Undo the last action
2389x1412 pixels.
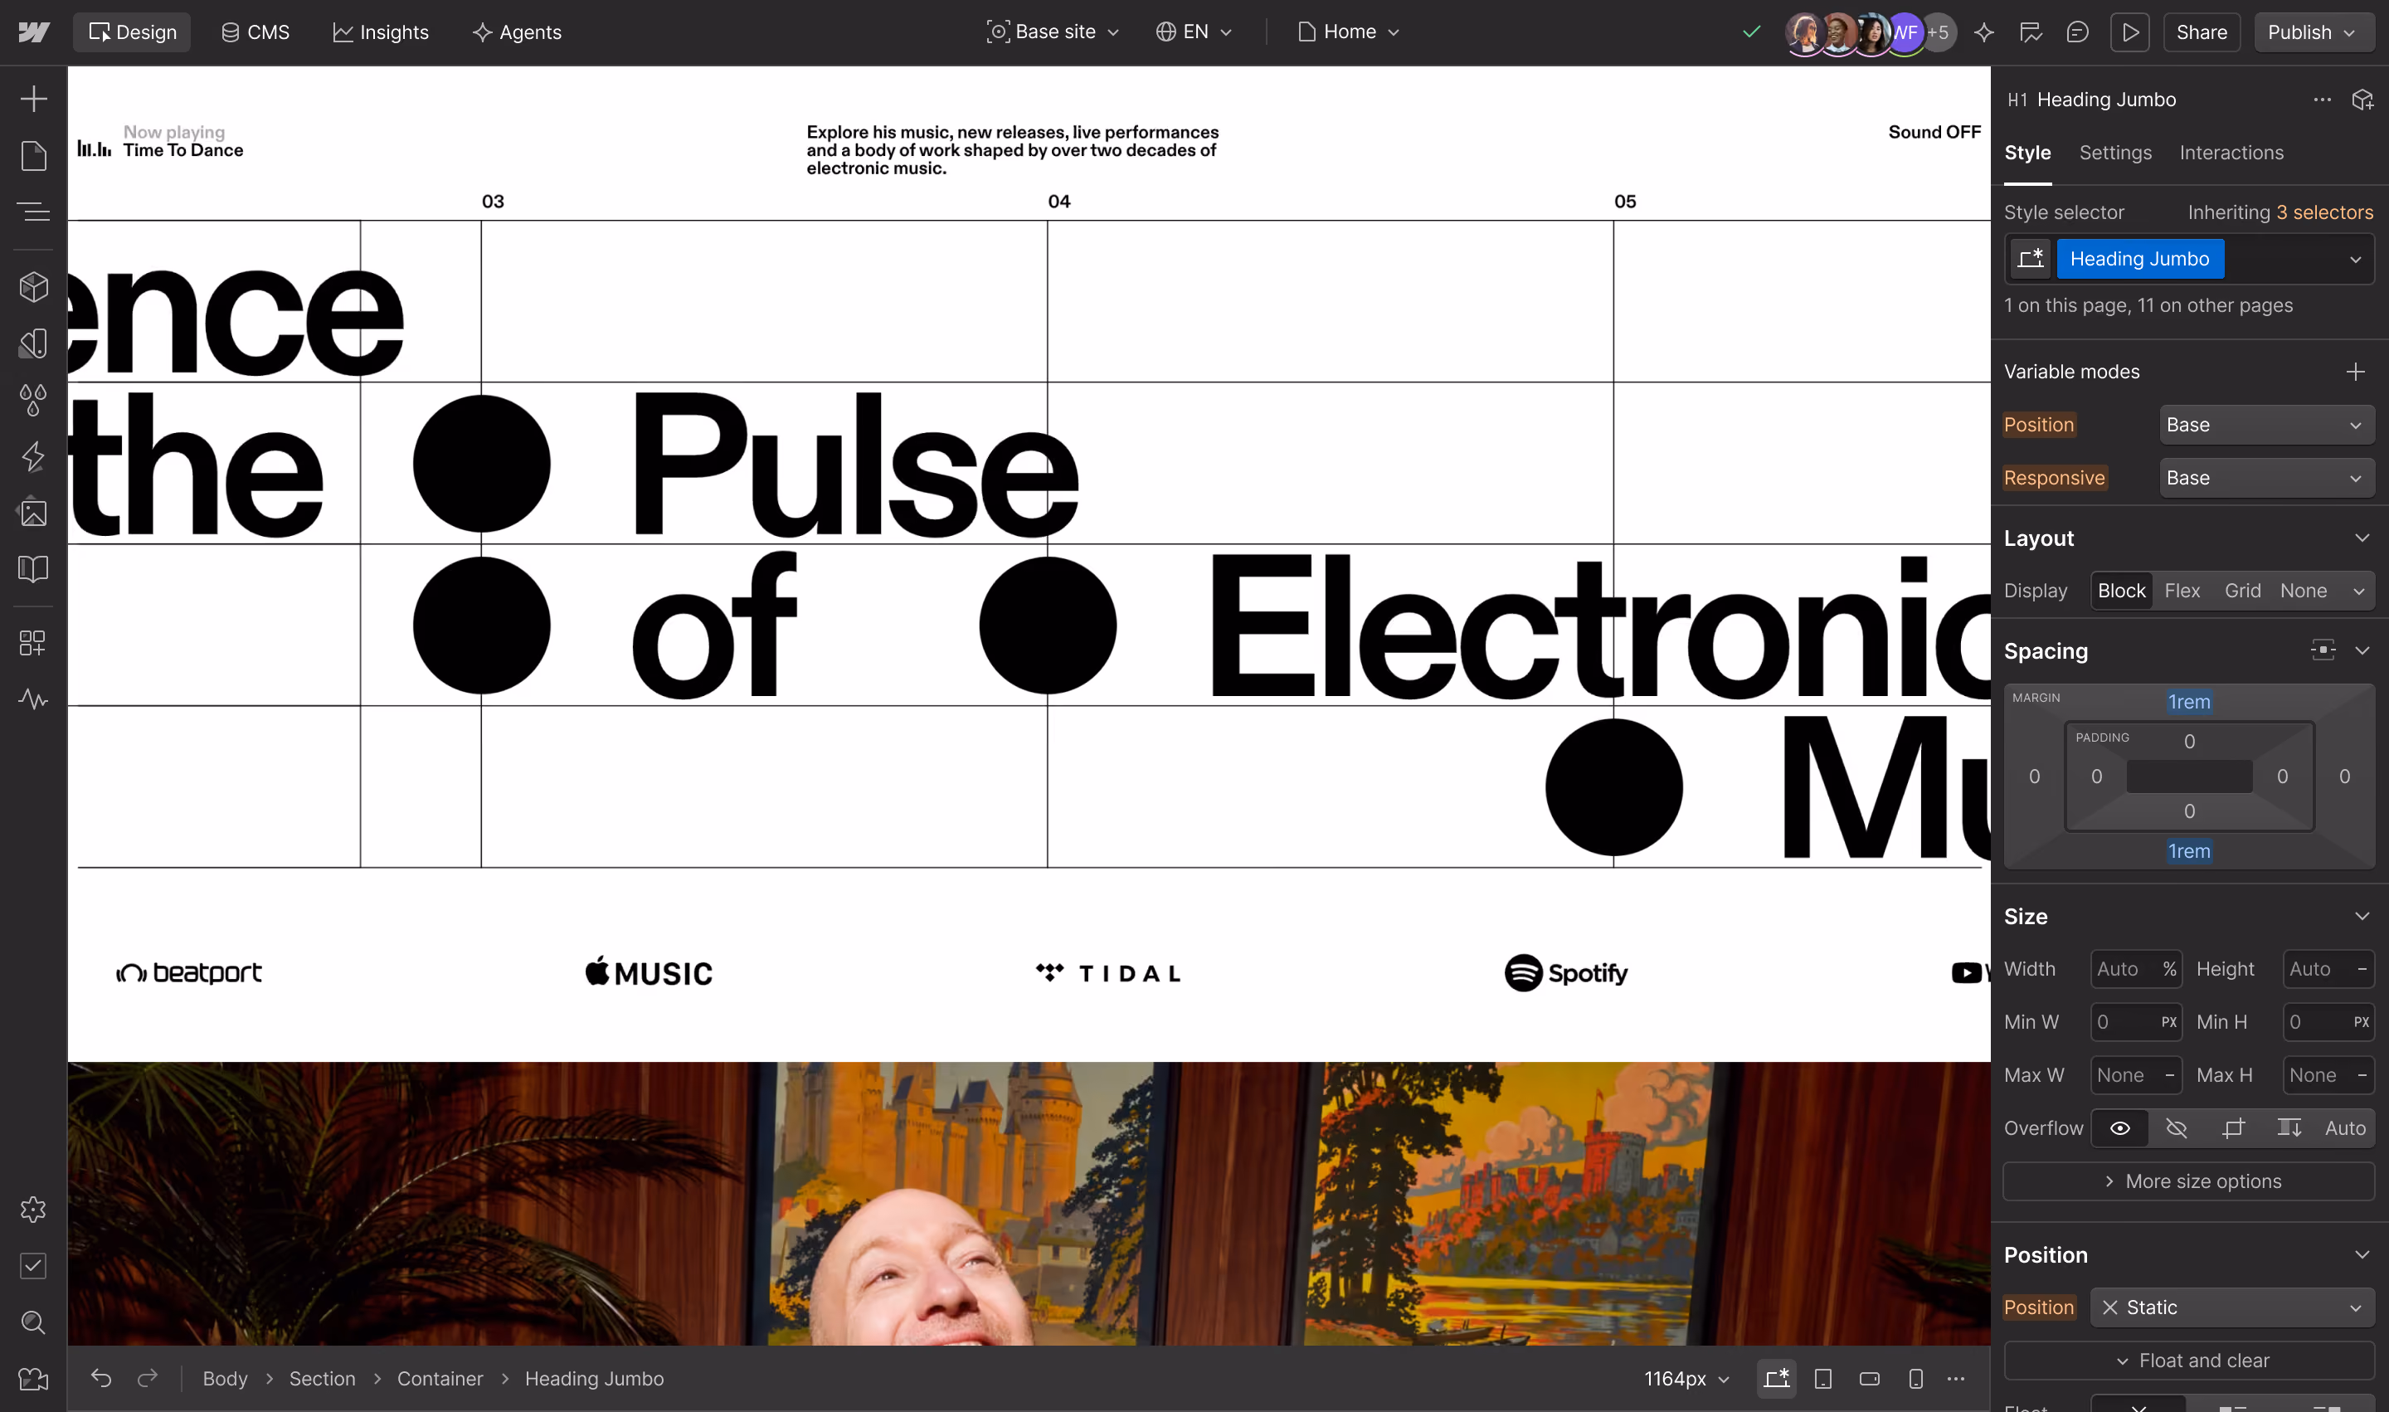(x=101, y=1378)
